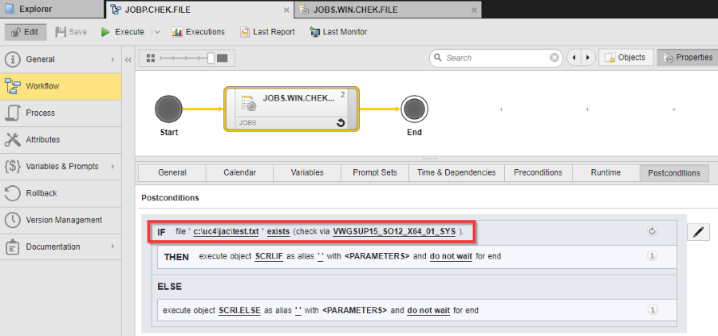The height and width of the screenshot is (336, 718).
Task: Close the JOBP.CHEK.FILE tab
Action: click(286, 10)
